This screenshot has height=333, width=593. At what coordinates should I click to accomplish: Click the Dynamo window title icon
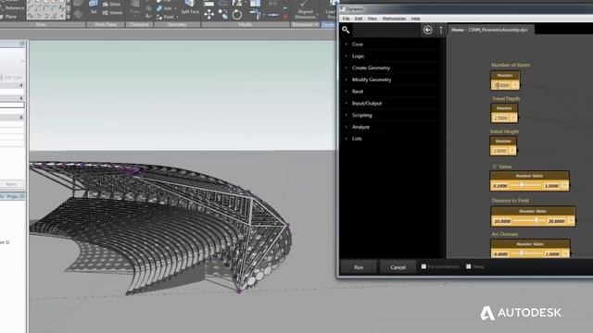pyautogui.click(x=342, y=9)
